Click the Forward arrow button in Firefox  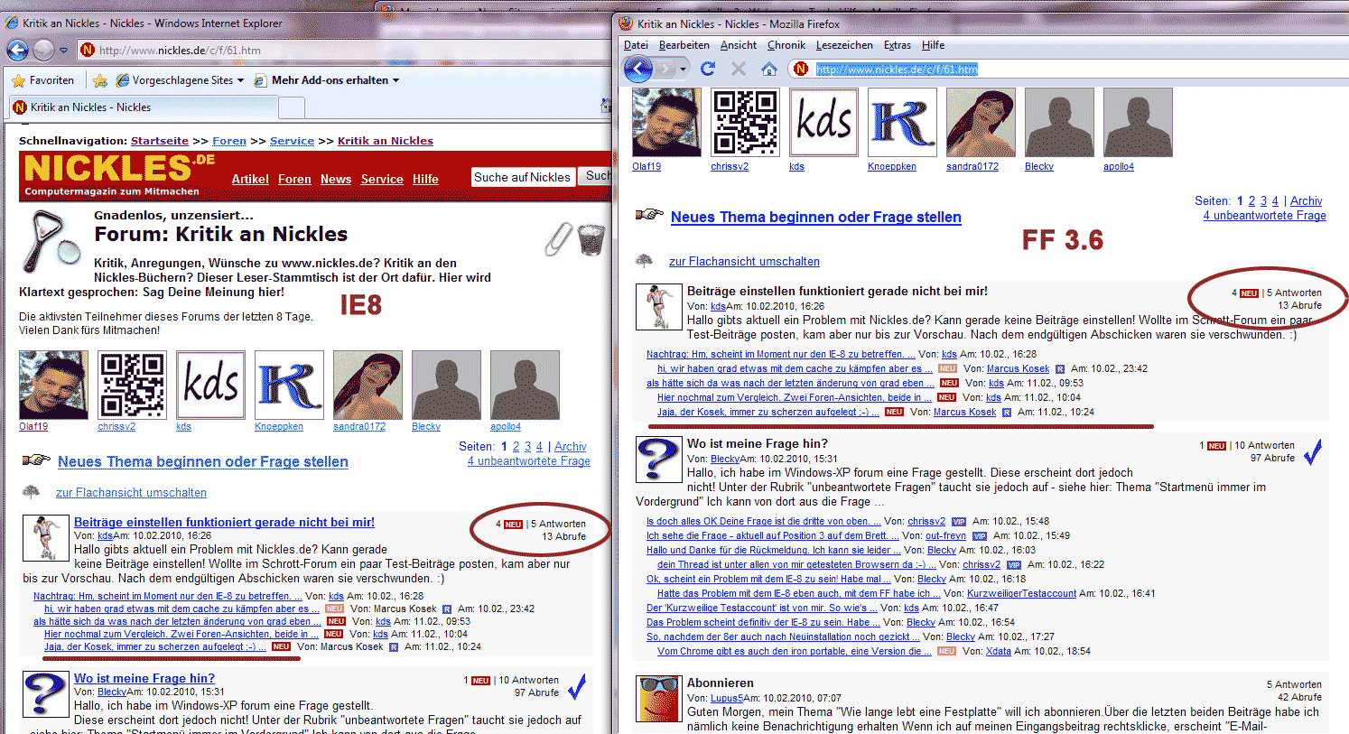tap(665, 69)
